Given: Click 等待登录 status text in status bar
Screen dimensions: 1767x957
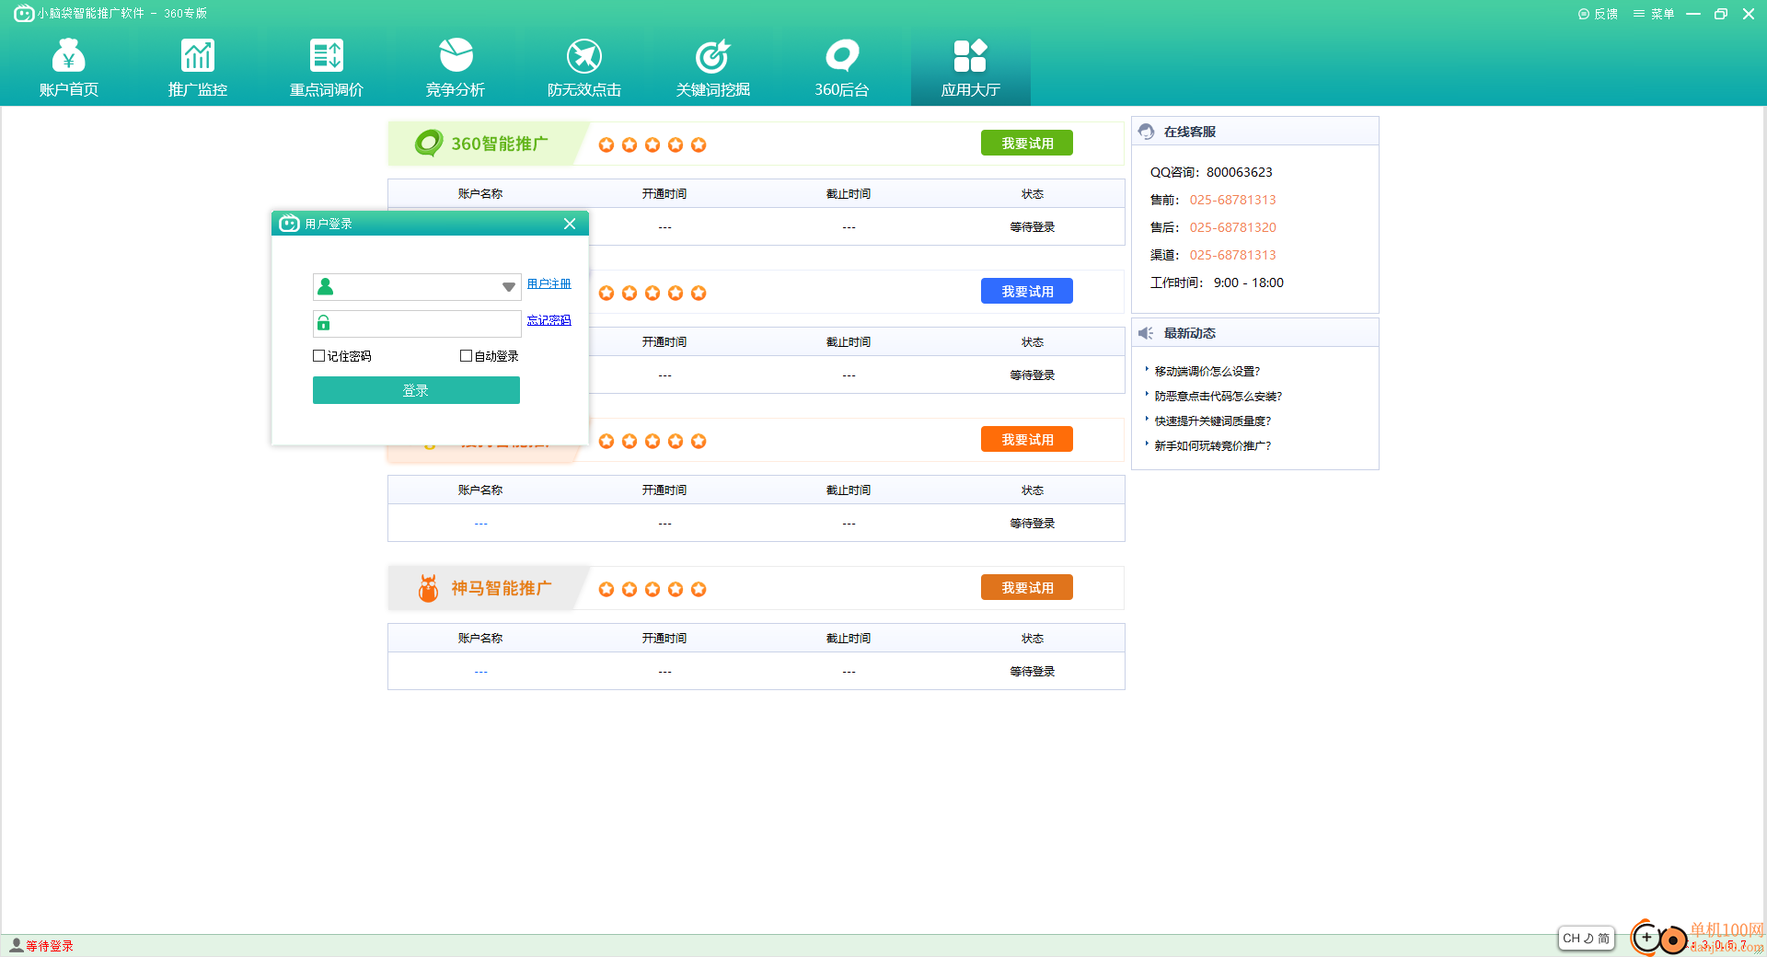Looking at the screenshot, I should (x=50, y=946).
